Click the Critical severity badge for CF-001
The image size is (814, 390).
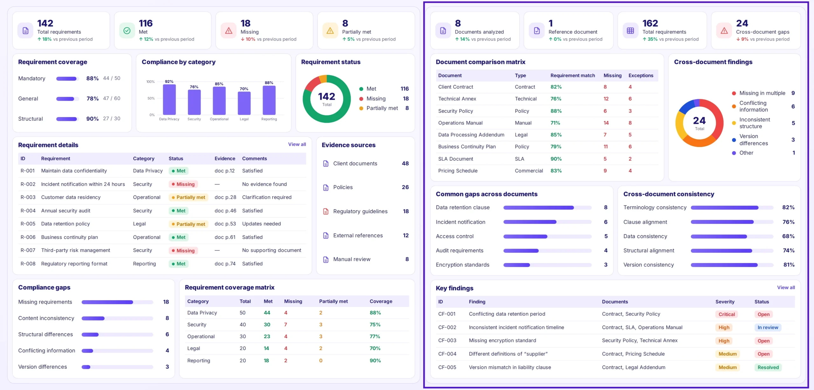727,314
